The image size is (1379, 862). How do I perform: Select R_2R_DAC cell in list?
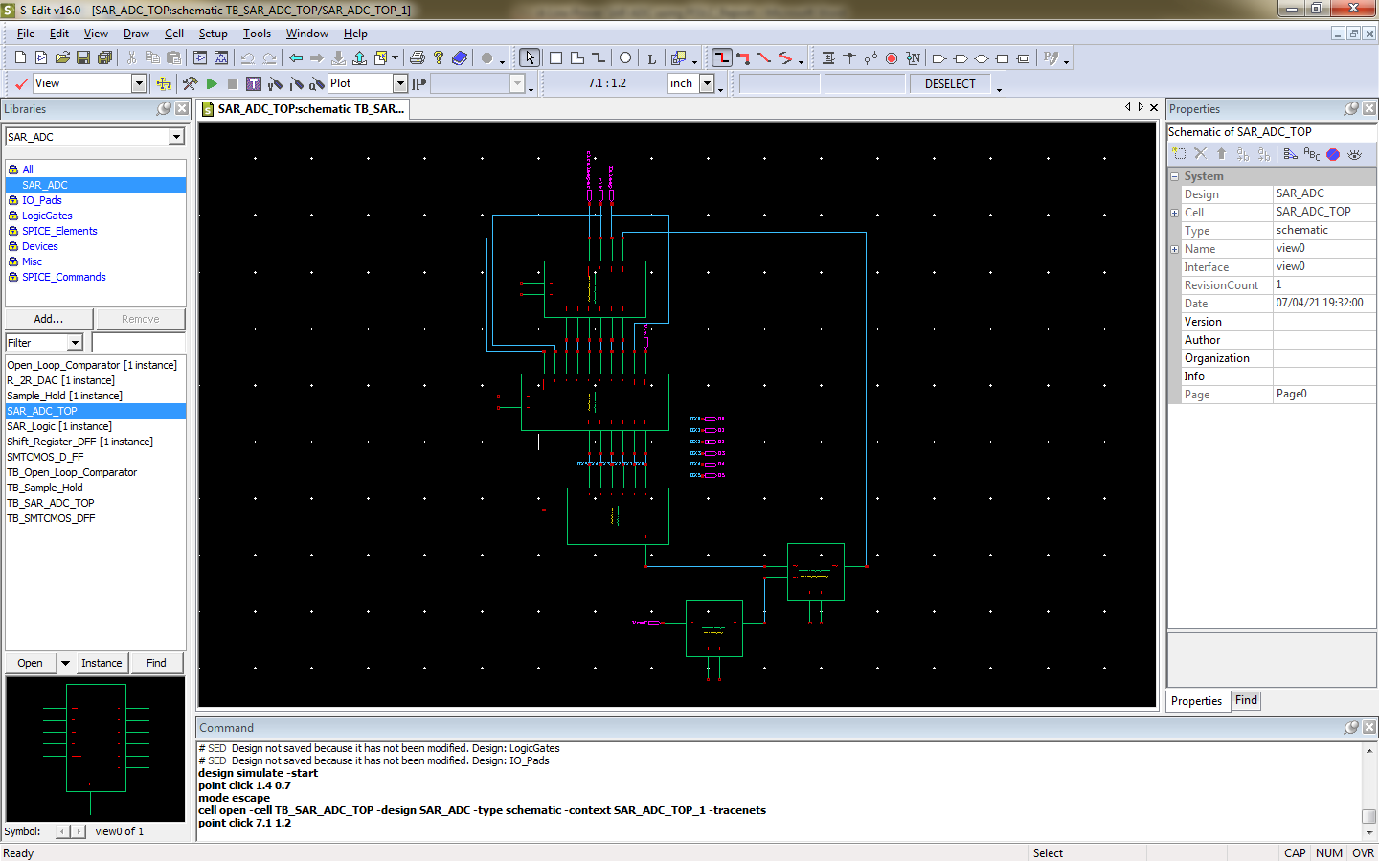(x=60, y=380)
